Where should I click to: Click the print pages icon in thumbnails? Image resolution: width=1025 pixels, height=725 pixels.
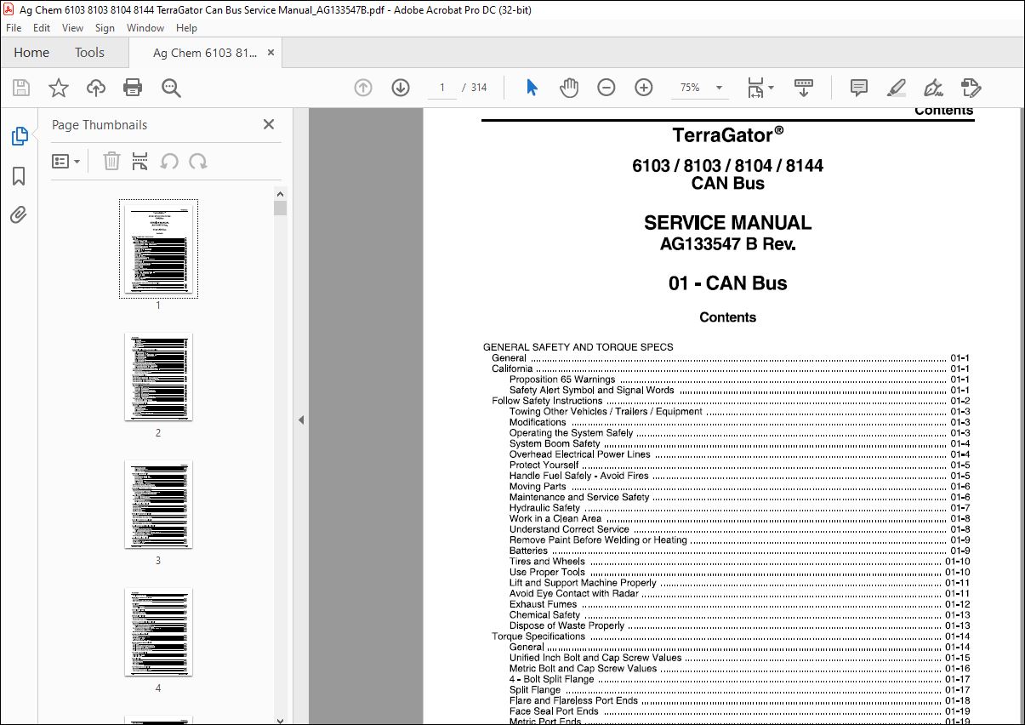click(140, 161)
